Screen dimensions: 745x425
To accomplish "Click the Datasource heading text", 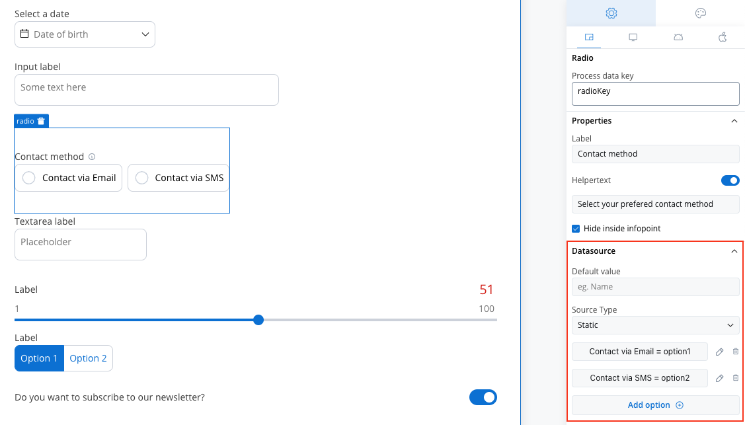I will 594,251.
